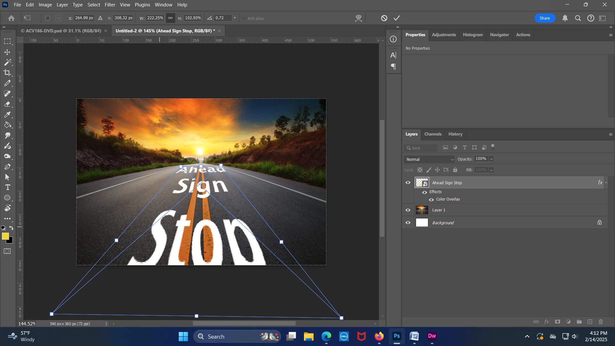Switch to the Channels tab
Screen dimensions: 615x346
pos(433,134)
